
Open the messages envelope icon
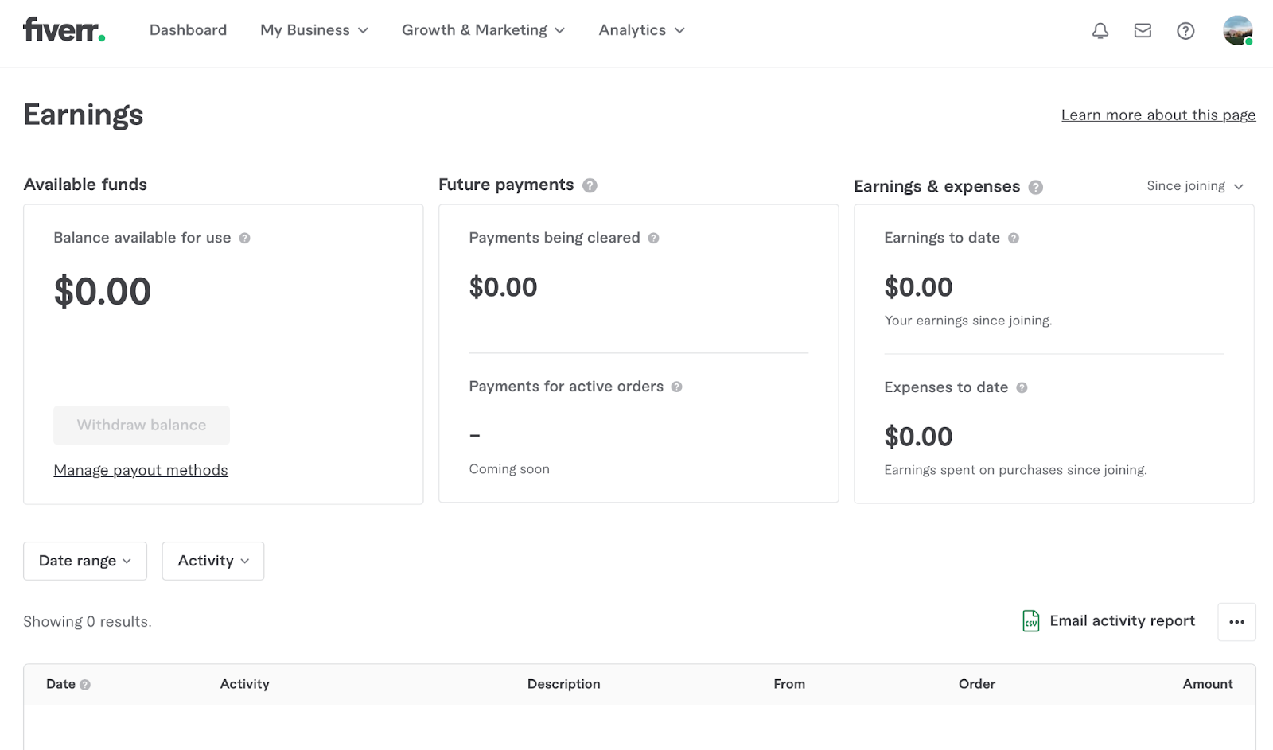(1143, 31)
